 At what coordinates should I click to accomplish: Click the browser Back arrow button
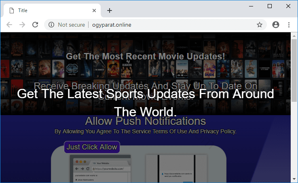9,25
